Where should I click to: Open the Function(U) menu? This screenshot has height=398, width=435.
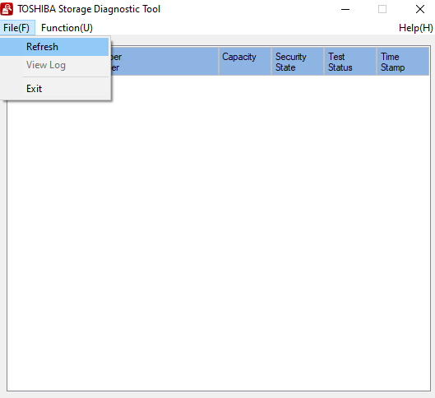pos(67,28)
